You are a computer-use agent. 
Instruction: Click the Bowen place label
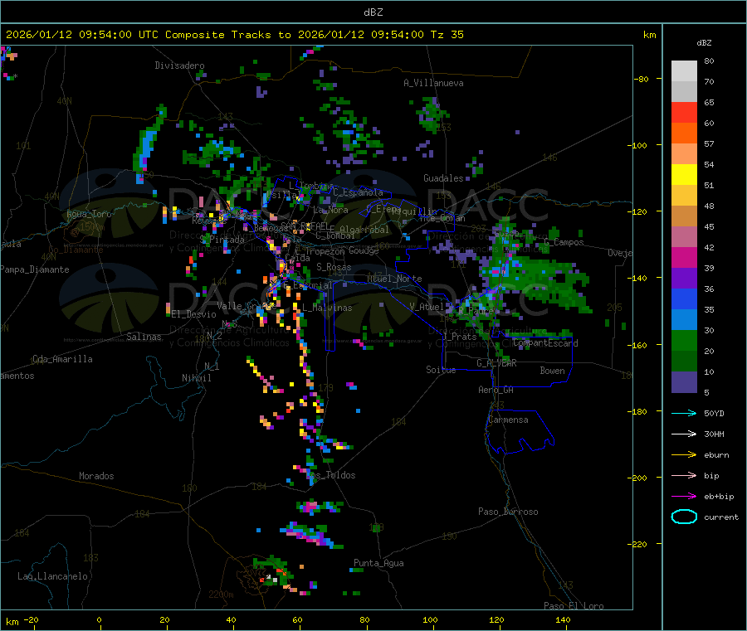coord(553,371)
